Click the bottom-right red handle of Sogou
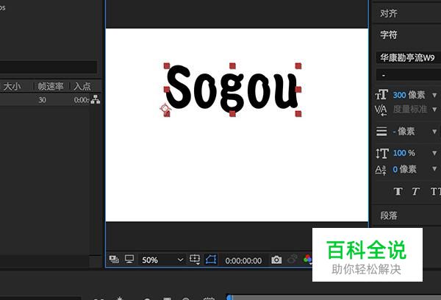Image resolution: width=441 pixels, height=300 pixels. click(298, 114)
